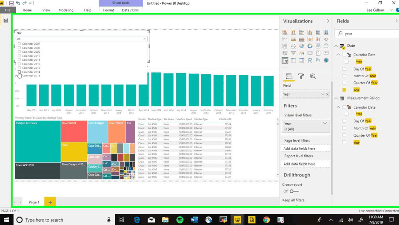This screenshot has width=399, height=225.
Task: Pick the Treemap visualization icon
Action: coord(318,46)
